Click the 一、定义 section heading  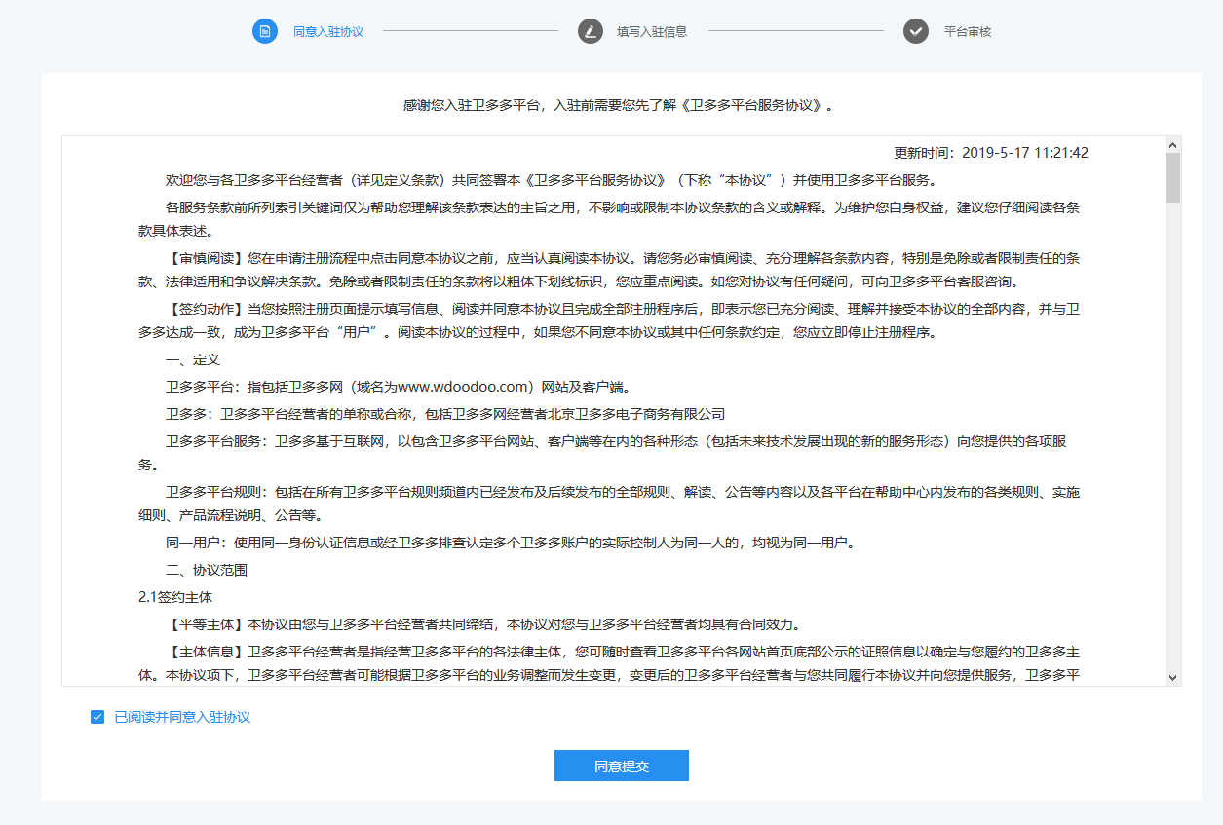coord(193,359)
